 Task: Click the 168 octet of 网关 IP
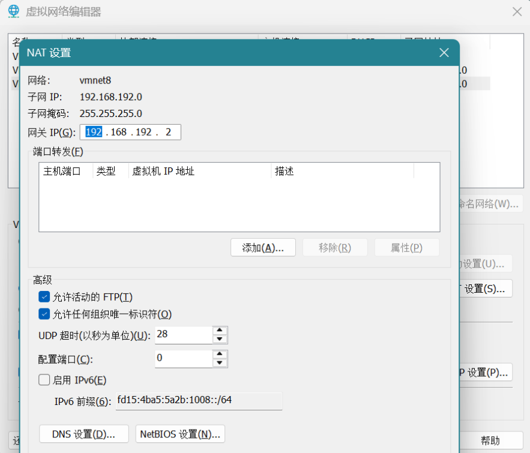click(119, 132)
